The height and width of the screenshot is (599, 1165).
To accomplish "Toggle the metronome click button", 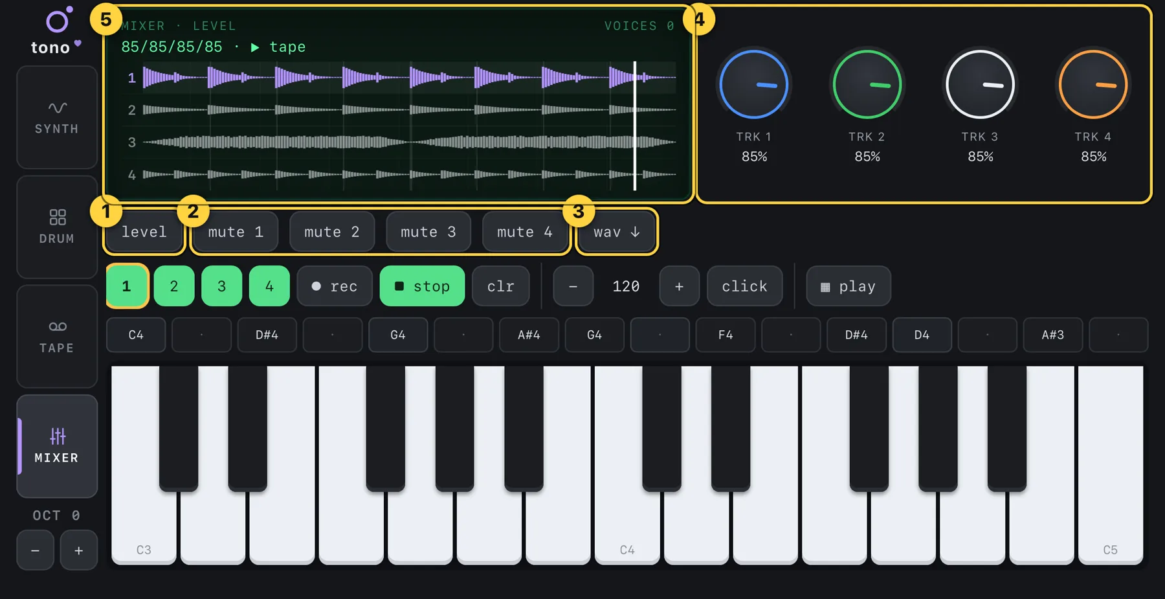I will click(745, 286).
